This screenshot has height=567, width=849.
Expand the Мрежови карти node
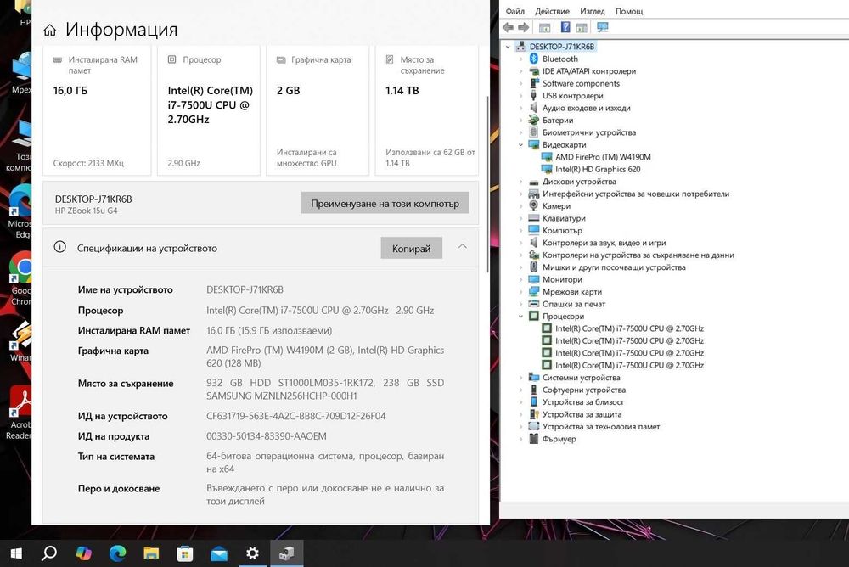pos(521,291)
